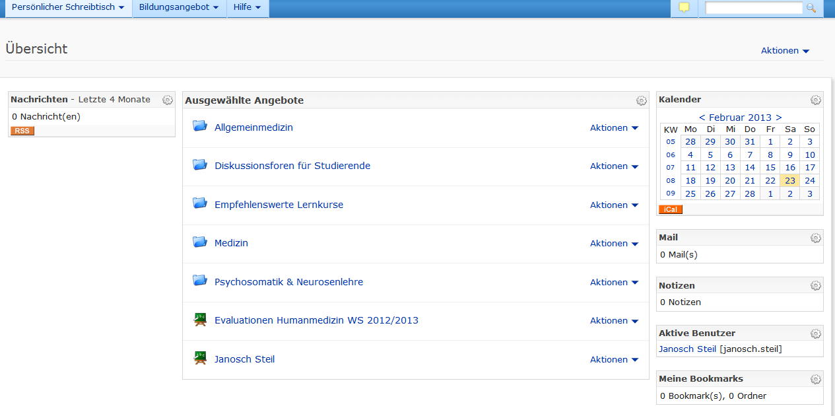
Task: Open the Bildungsangebot menu
Action: (x=178, y=7)
